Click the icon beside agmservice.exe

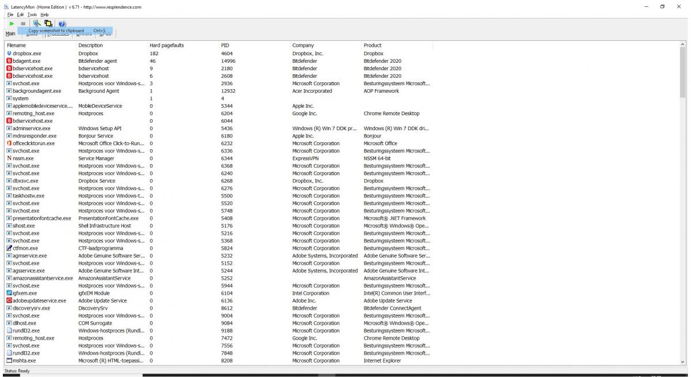[x=9, y=256]
